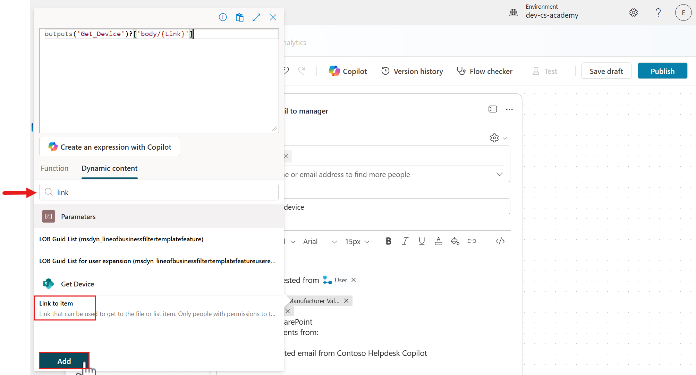Switch to the Dynamic content tab

point(109,168)
